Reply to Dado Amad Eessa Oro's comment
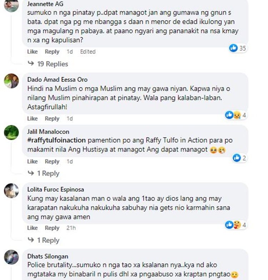 click(52, 119)
